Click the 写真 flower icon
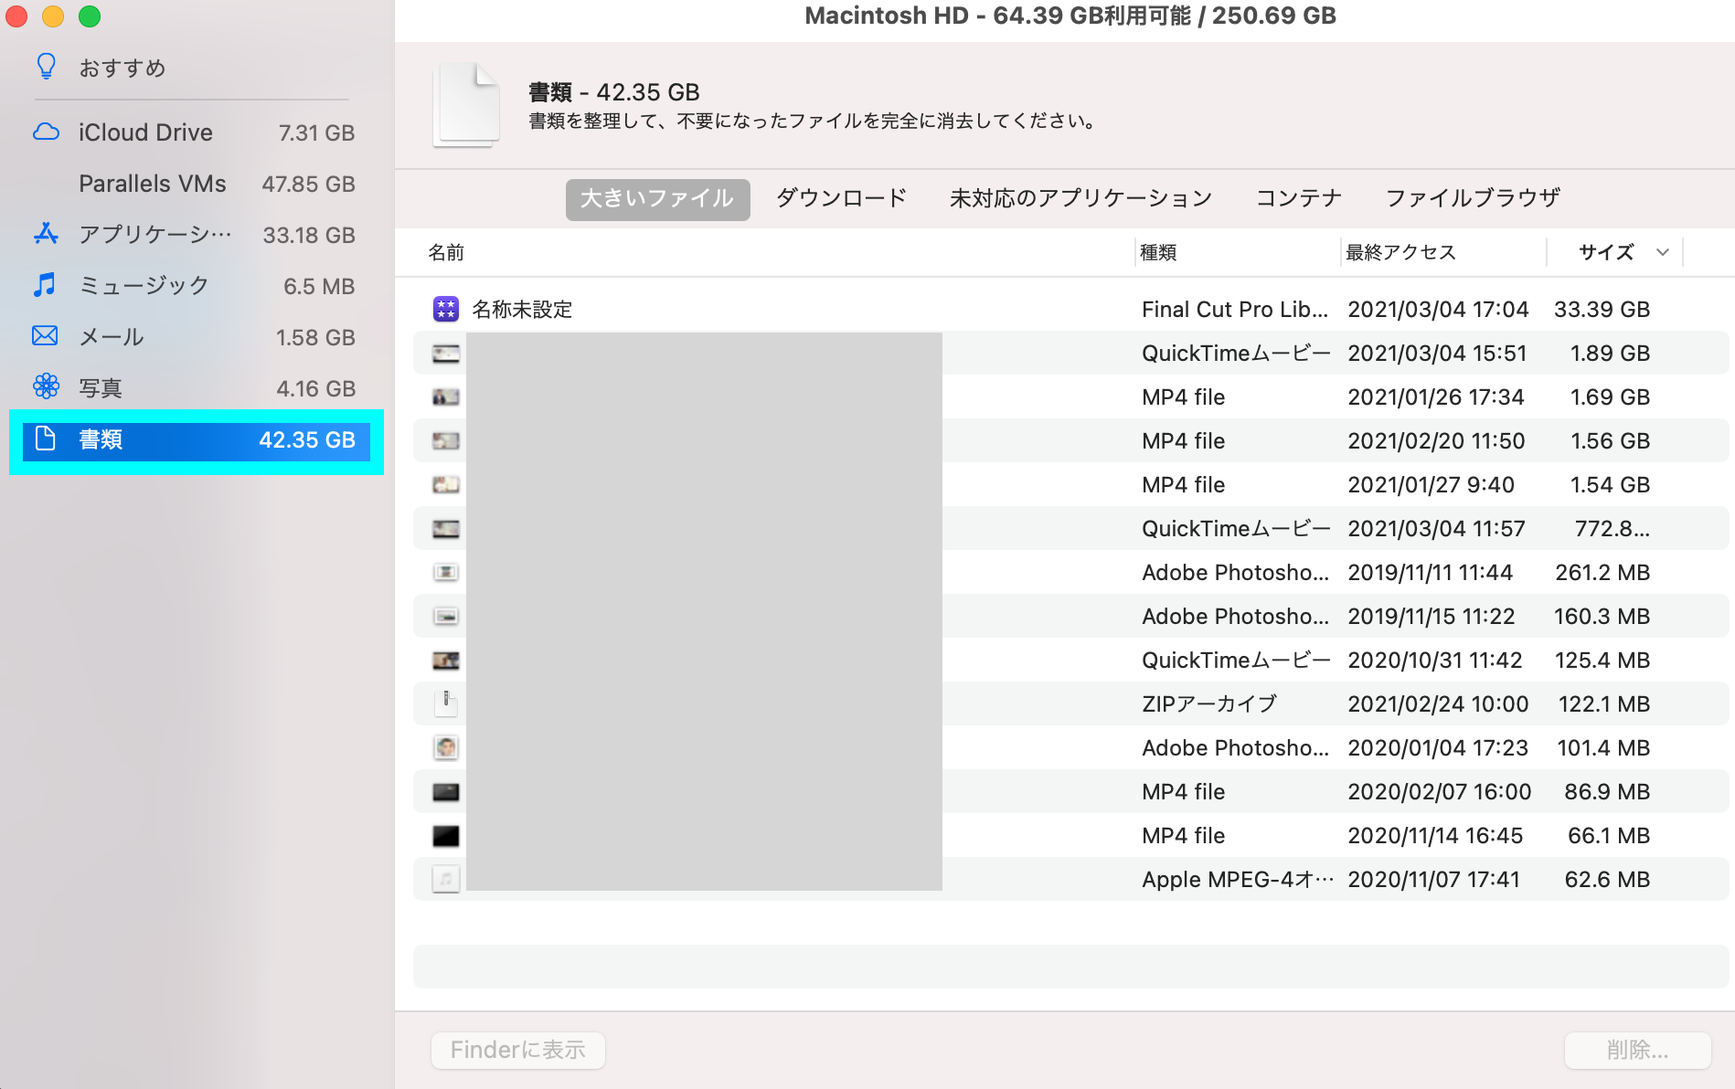1735x1089 pixels. point(46,386)
